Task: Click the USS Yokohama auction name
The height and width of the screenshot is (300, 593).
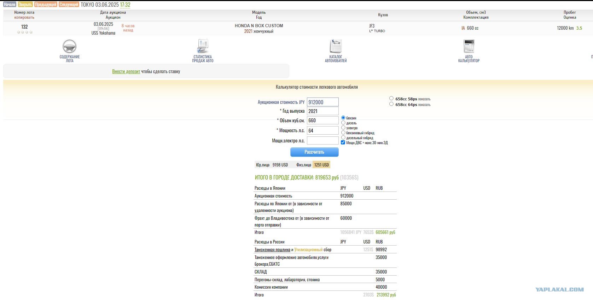Action: [x=103, y=33]
